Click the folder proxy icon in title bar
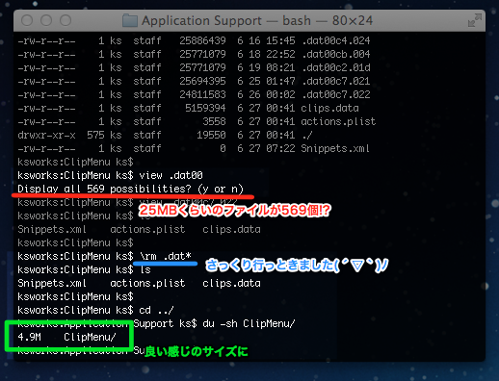The height and width of the screenshot is (381, 499). tap(130, 21)
